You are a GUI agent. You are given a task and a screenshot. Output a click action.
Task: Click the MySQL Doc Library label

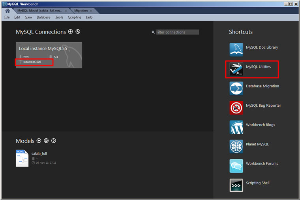262,47
